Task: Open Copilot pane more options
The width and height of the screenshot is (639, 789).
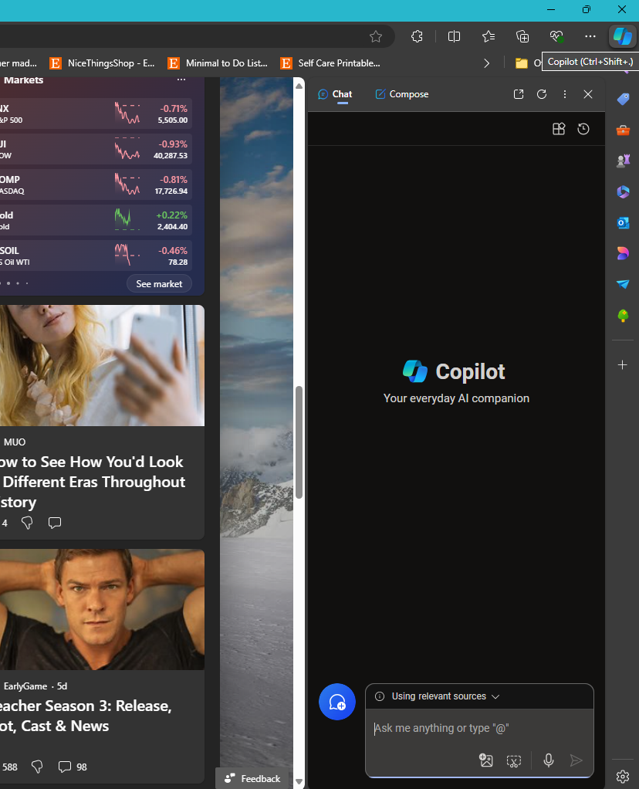Action: 565,94
